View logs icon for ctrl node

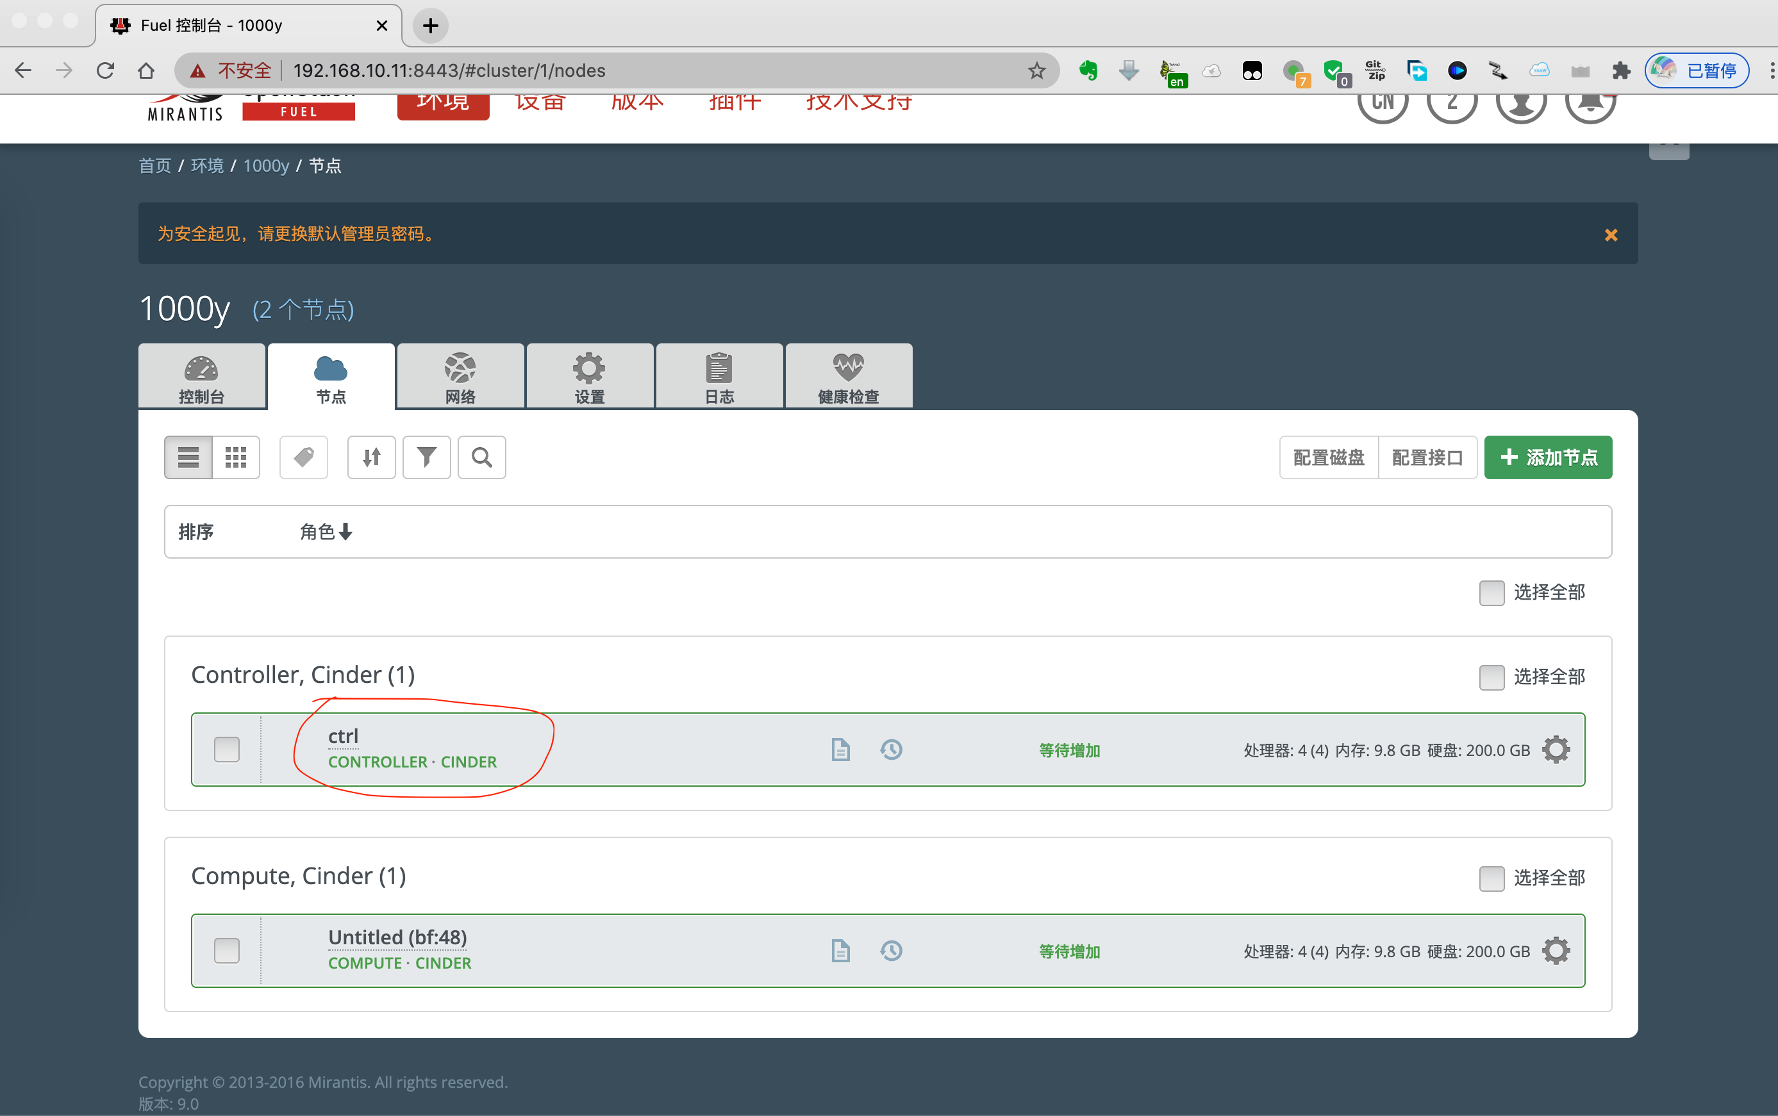(840, 750)
